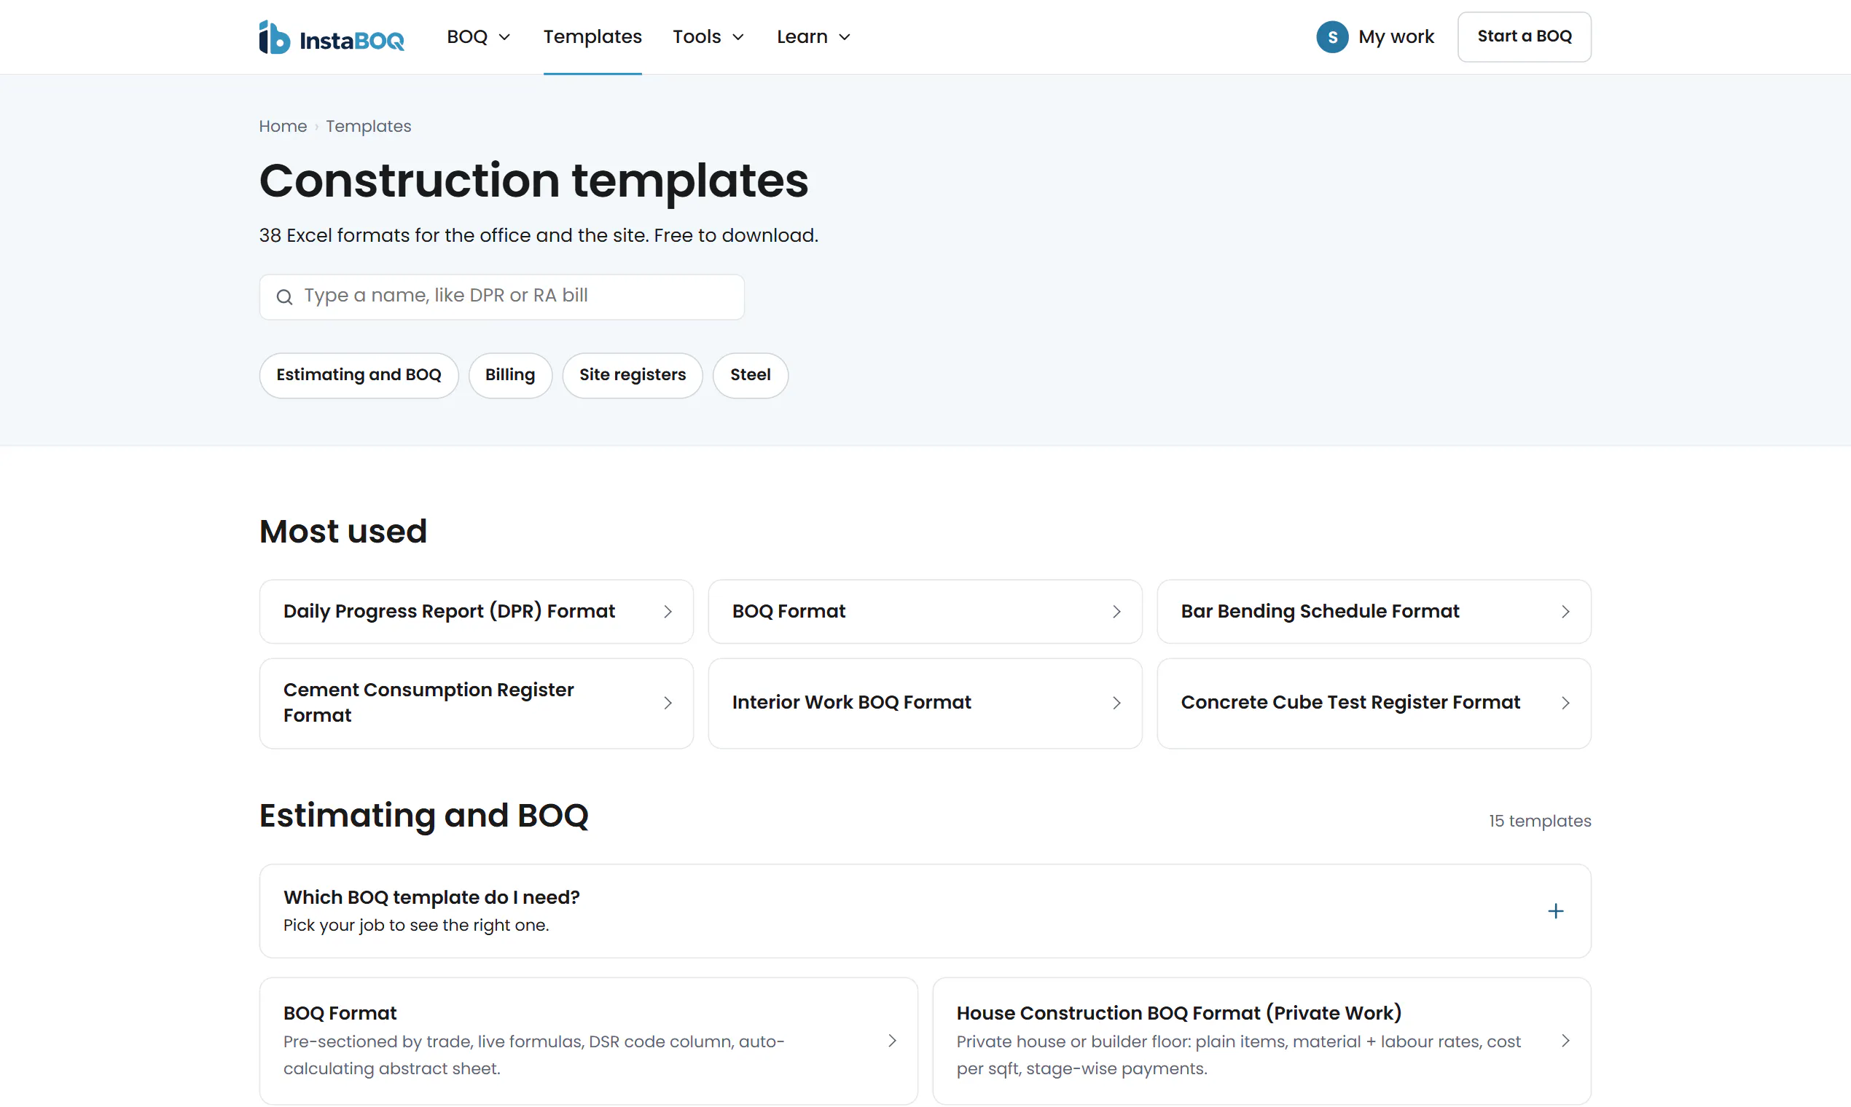The width and height of the screenshot is (1851, 1107).
Task: Click the '15 templates' count text
Action: [x=1539, y=821]
